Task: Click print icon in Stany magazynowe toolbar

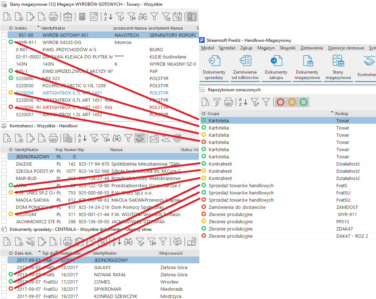Action: tap(53, 17)
